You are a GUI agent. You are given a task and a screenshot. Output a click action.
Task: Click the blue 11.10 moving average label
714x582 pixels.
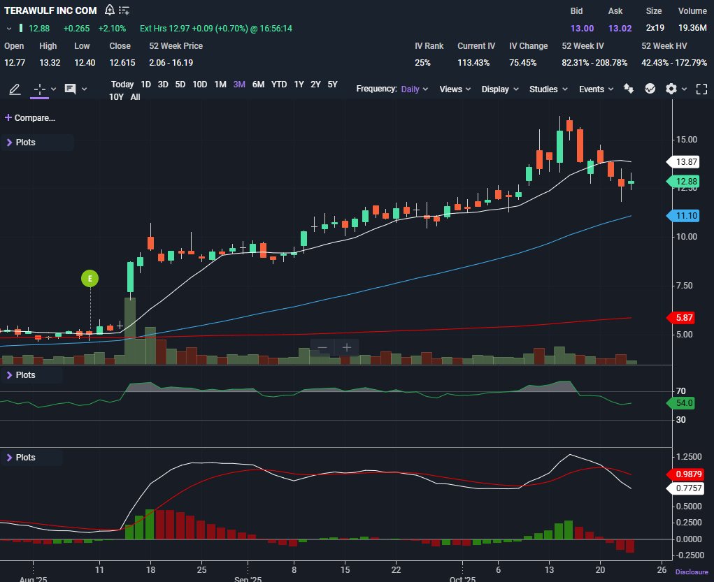click(683, 216)
